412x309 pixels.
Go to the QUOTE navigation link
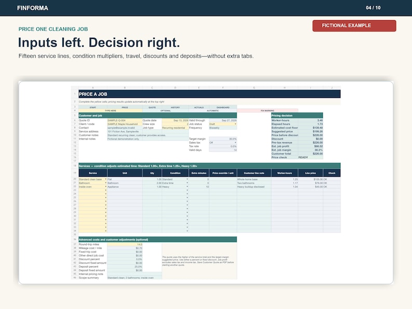coord(152,107)
